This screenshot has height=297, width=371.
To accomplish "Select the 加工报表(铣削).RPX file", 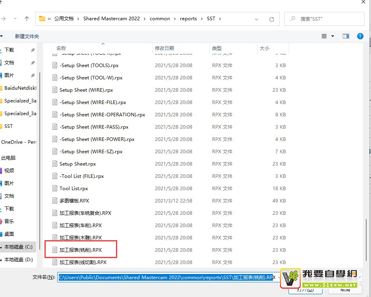I will pyautogui.click(x=81, y=250).
